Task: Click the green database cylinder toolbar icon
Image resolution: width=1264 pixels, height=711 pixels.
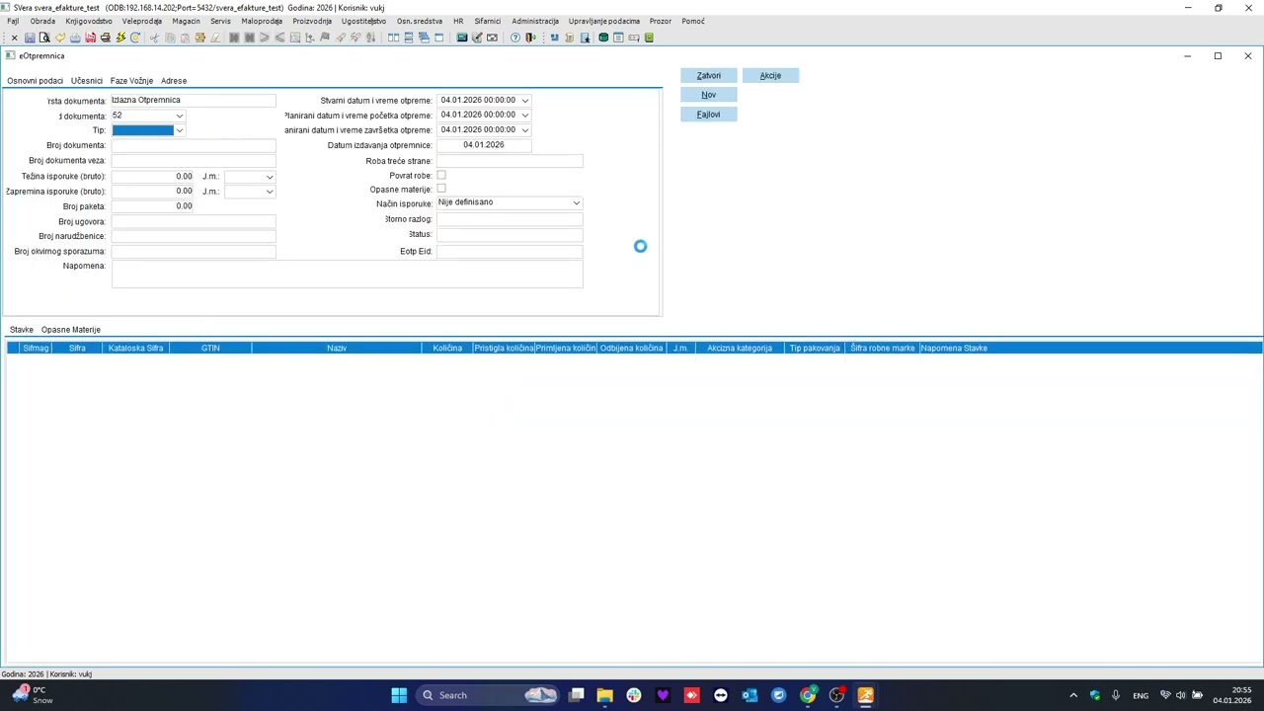Action: (x=603, y=38)
